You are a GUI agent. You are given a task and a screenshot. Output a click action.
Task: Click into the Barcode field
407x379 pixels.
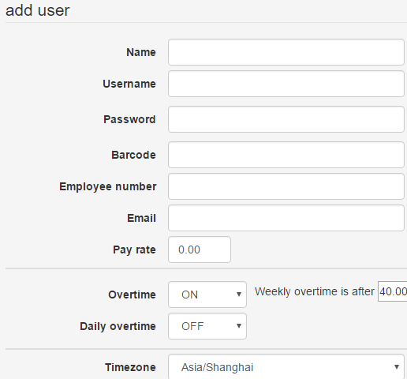pyautogui.click(x=286, y=155)
